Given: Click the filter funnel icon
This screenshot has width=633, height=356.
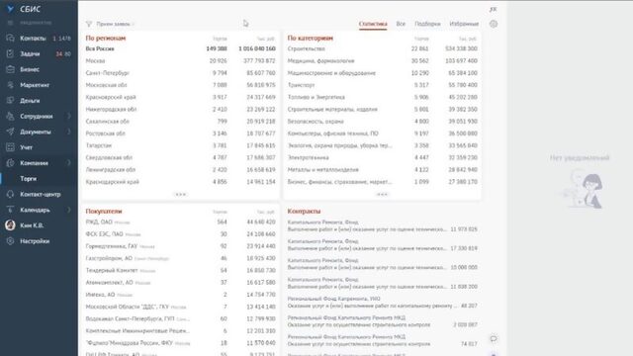Looking at the screenshot, I should (89, 24).
